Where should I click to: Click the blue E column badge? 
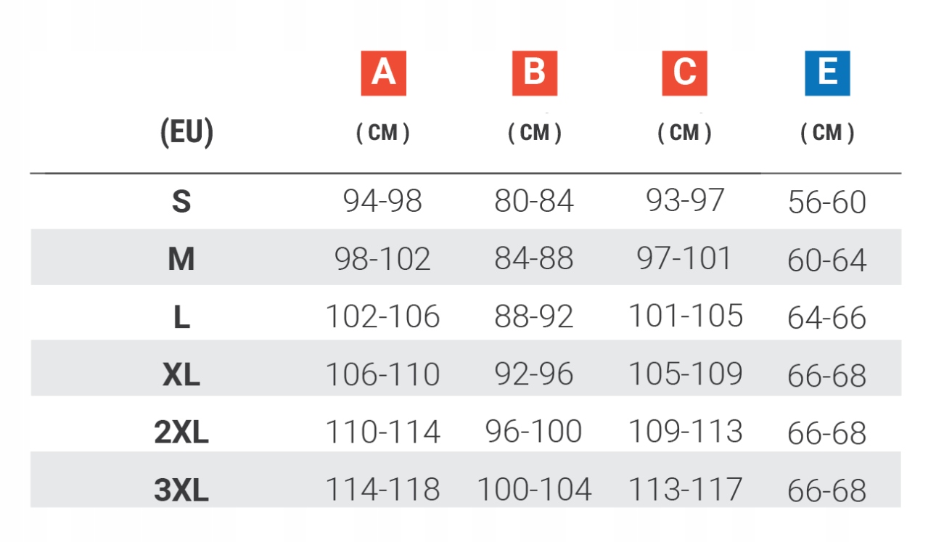click(827, 73)
